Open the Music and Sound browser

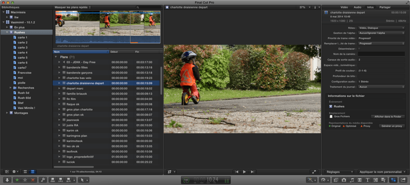pos(352,180)
